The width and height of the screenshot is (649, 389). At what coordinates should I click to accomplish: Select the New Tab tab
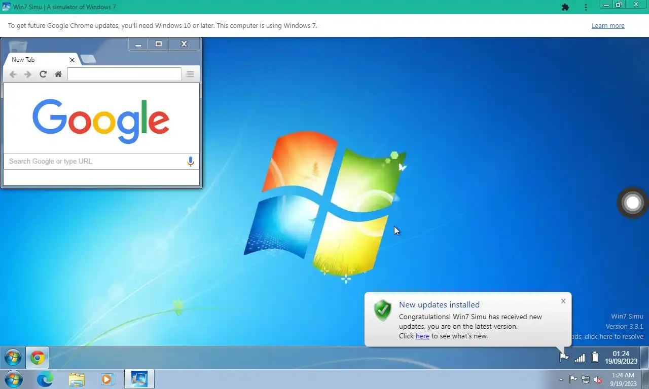(41, 60)
